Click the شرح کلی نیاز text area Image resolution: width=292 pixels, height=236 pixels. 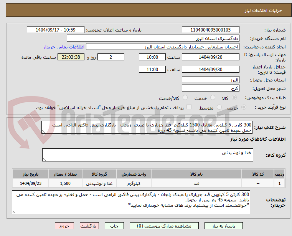tap(147, 127)
